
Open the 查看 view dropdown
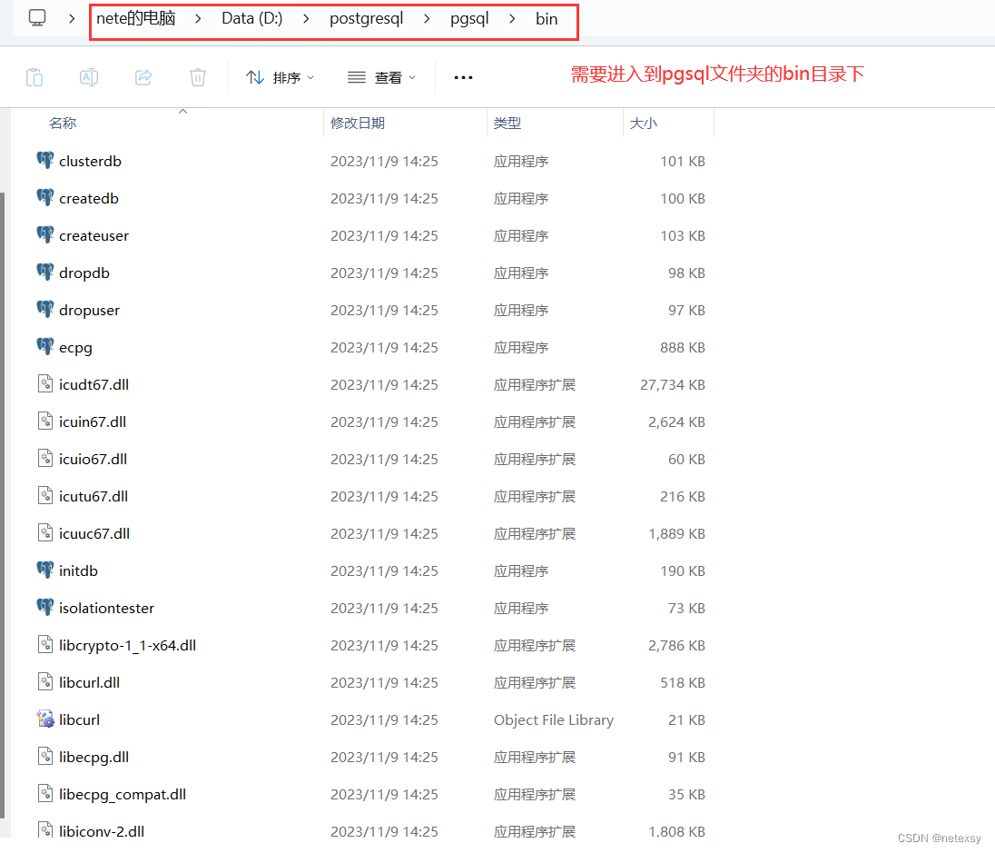click(381, 77)
